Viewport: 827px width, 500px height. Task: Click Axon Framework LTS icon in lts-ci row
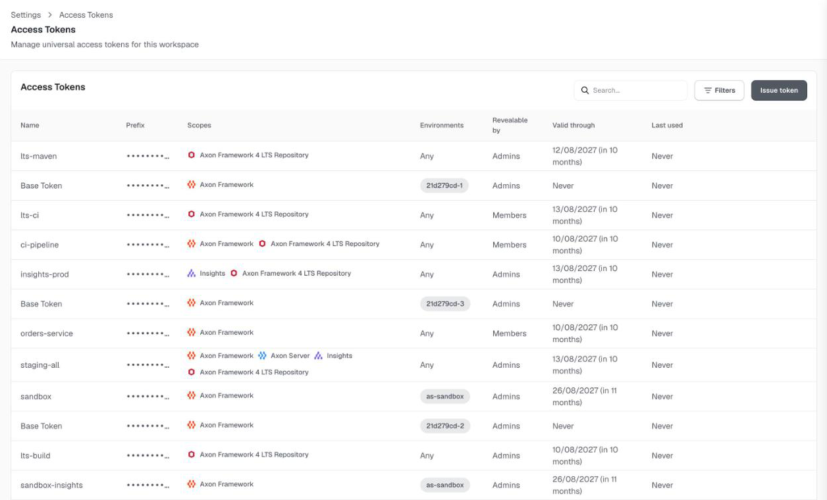192,214
